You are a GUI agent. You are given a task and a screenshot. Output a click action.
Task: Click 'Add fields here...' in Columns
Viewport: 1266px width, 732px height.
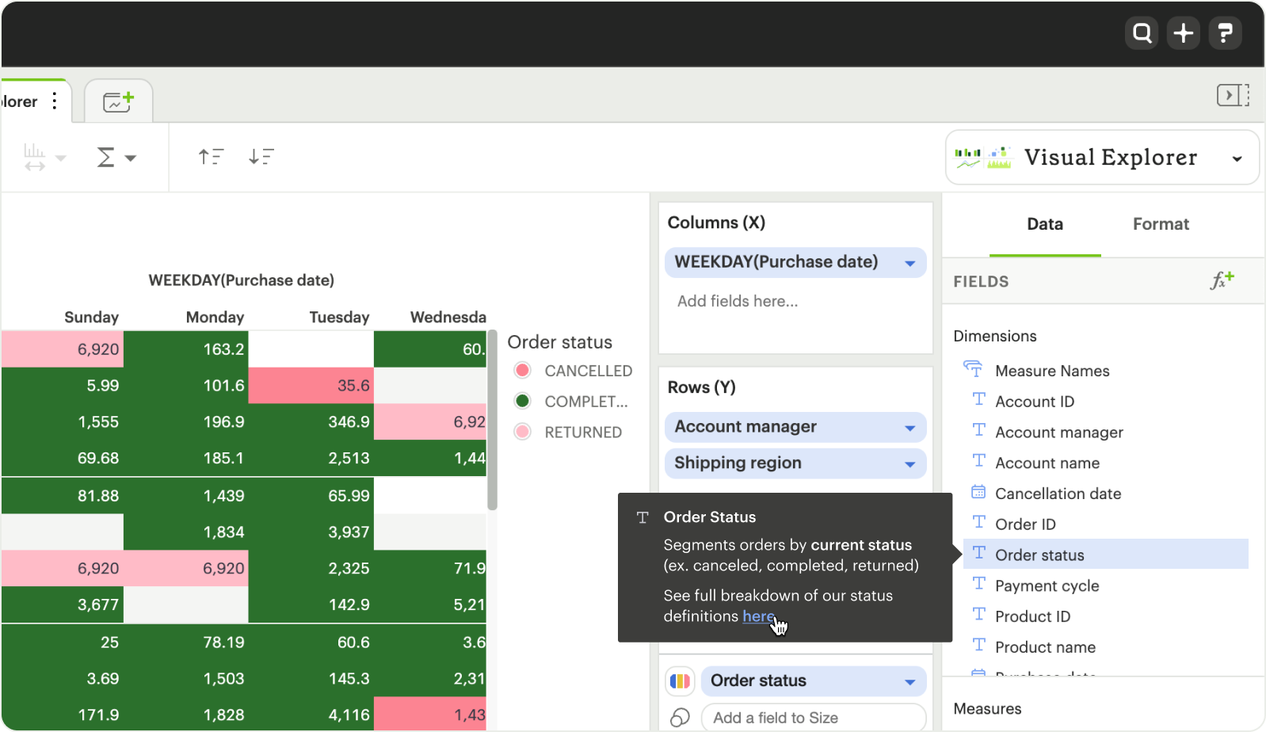(738, 301)
